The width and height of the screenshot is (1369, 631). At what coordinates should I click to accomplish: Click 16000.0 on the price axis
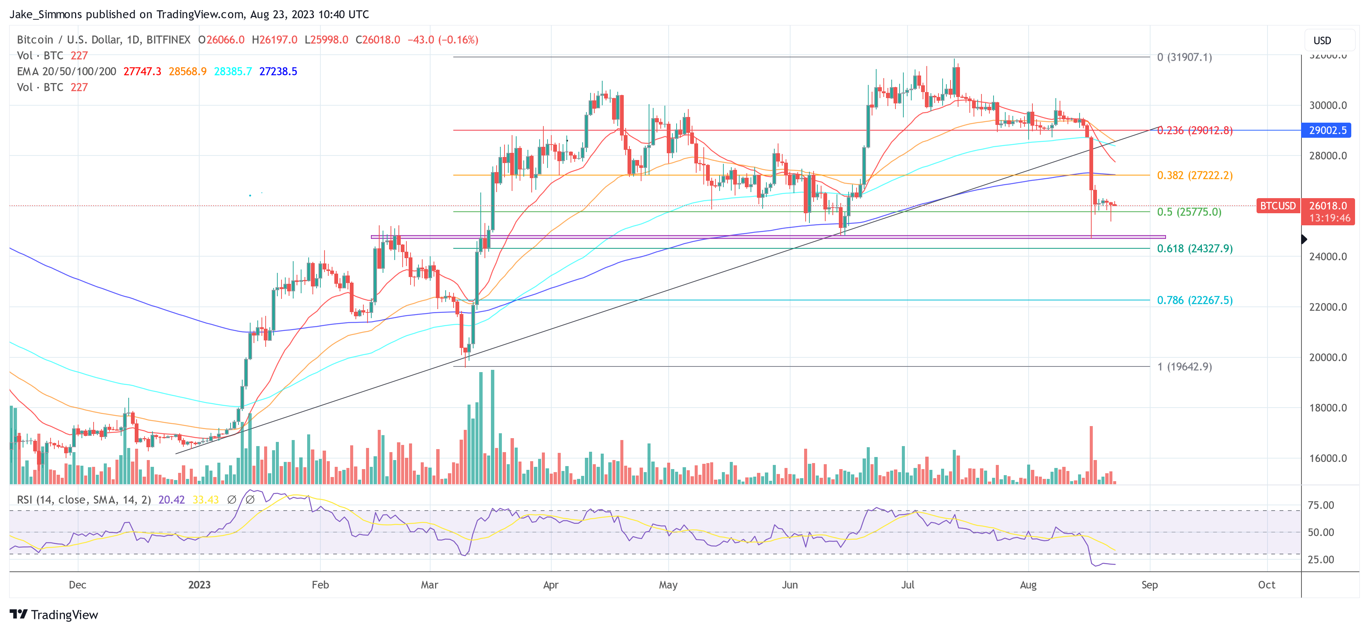(x=1327, y=458)
